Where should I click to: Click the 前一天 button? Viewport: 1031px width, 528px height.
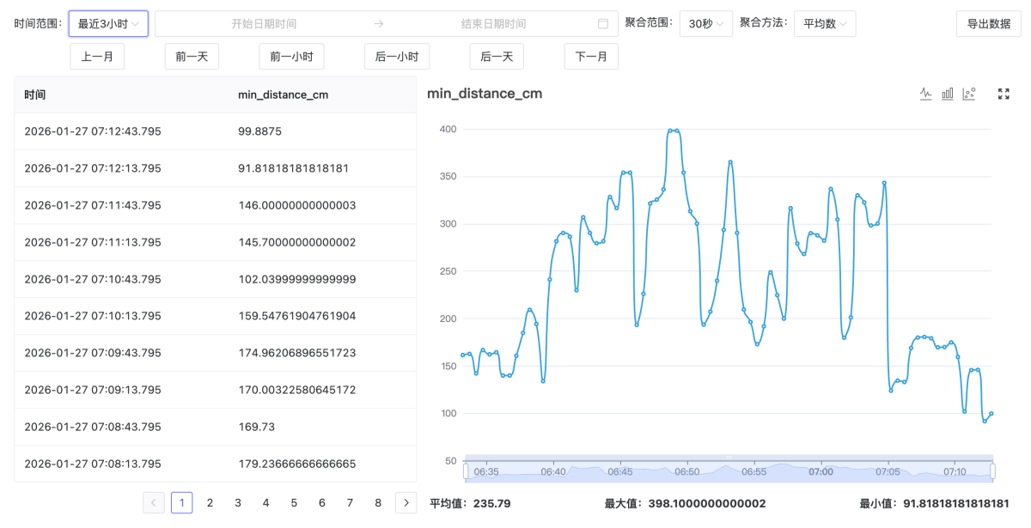(192, 57)
